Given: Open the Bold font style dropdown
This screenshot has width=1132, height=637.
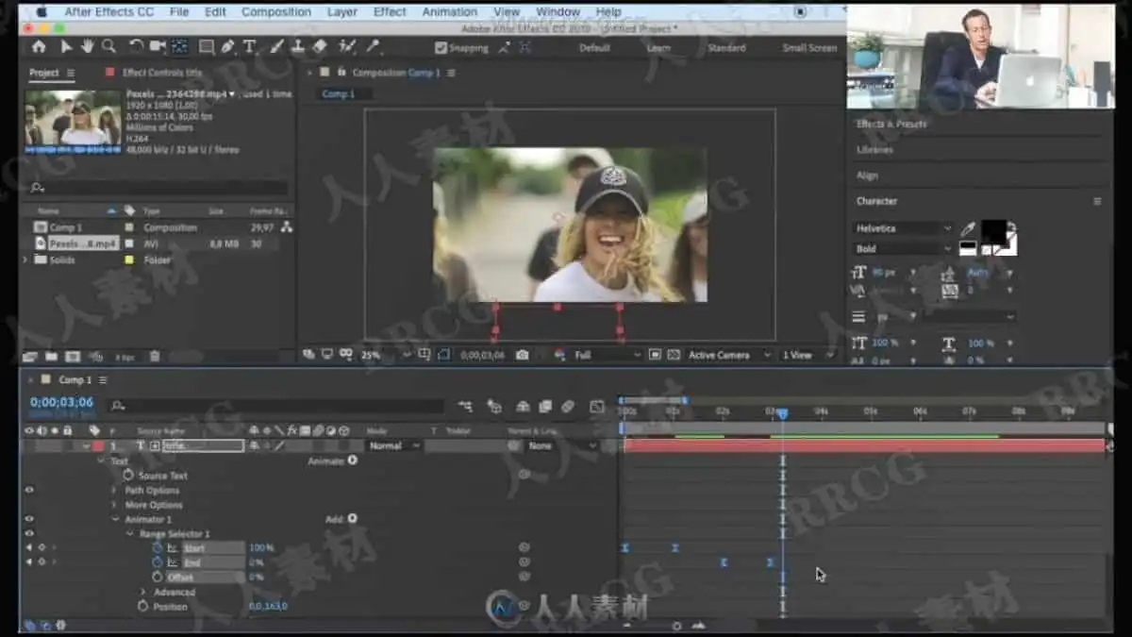Looking at the screenshot, I should pos(904,249).
